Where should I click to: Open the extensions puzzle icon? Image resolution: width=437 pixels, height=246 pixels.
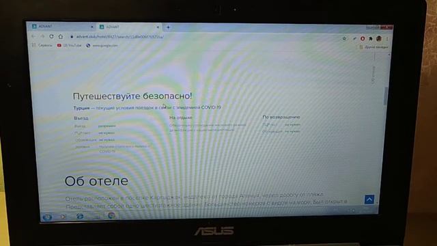tap(370, 38)
